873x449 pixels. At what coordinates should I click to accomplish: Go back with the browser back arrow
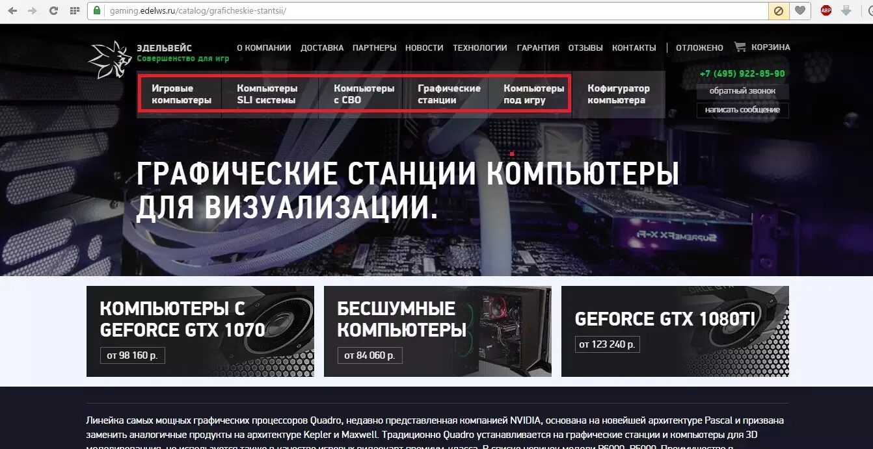(x=14, y=10)
